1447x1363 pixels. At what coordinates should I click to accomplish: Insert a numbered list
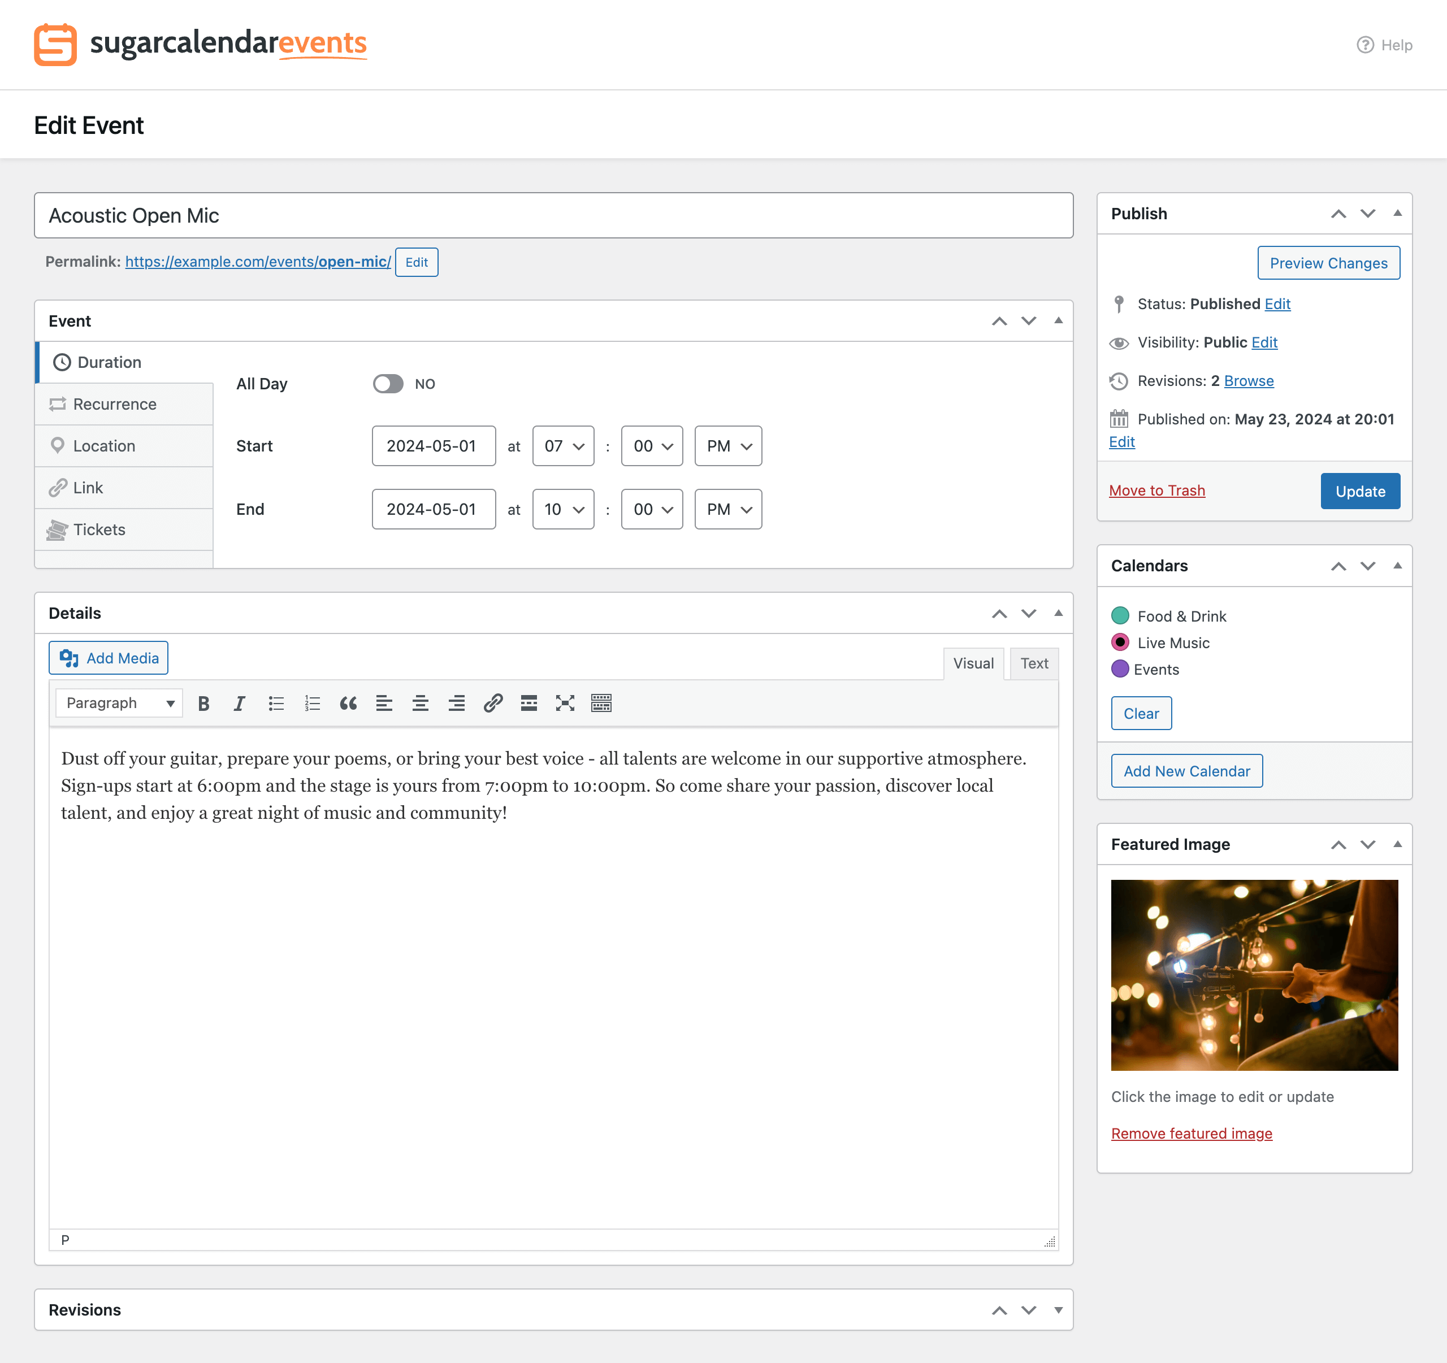click(x=312, y=703)
